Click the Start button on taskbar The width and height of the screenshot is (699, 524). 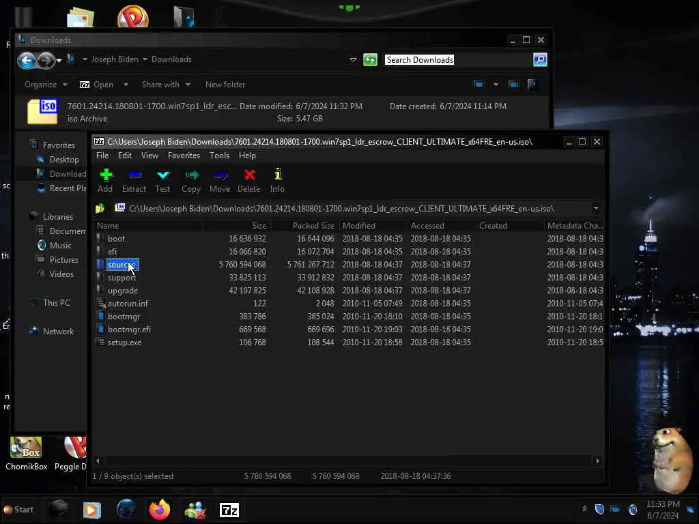coord(18,509)
